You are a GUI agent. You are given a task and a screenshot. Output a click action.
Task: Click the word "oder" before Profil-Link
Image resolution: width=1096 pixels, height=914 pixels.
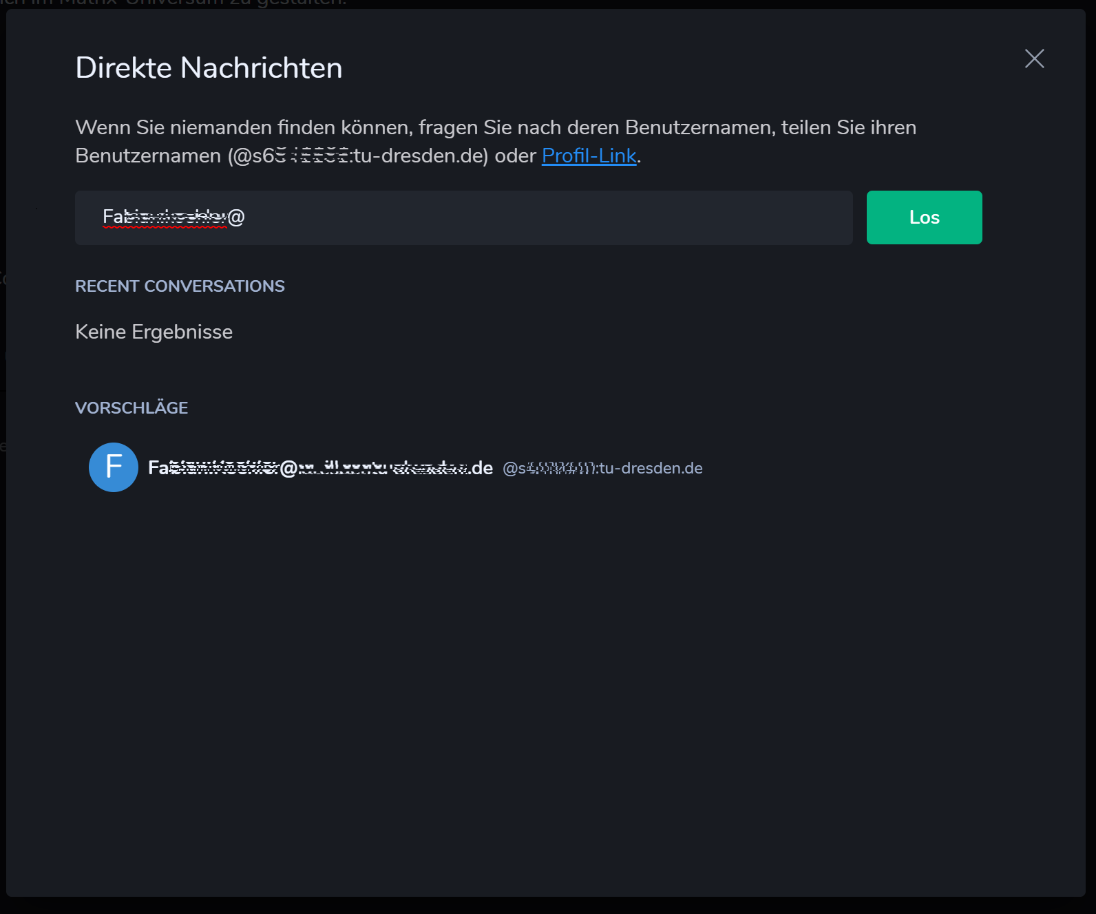515,156
